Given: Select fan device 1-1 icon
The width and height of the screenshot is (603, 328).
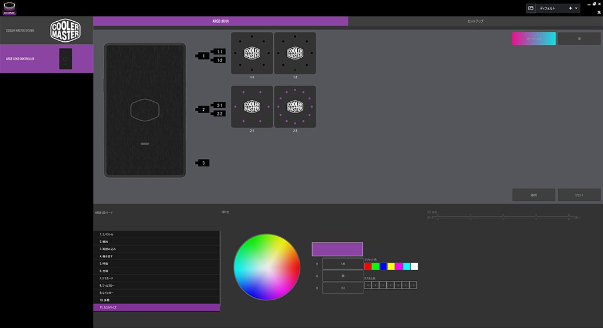Looking at the screenshot, I should [251, 53].
